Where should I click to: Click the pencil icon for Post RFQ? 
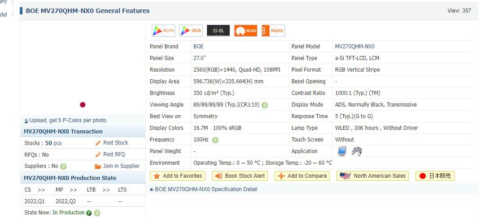tap(98, 155)
